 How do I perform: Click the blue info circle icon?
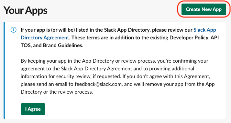[x=14, y=30]
